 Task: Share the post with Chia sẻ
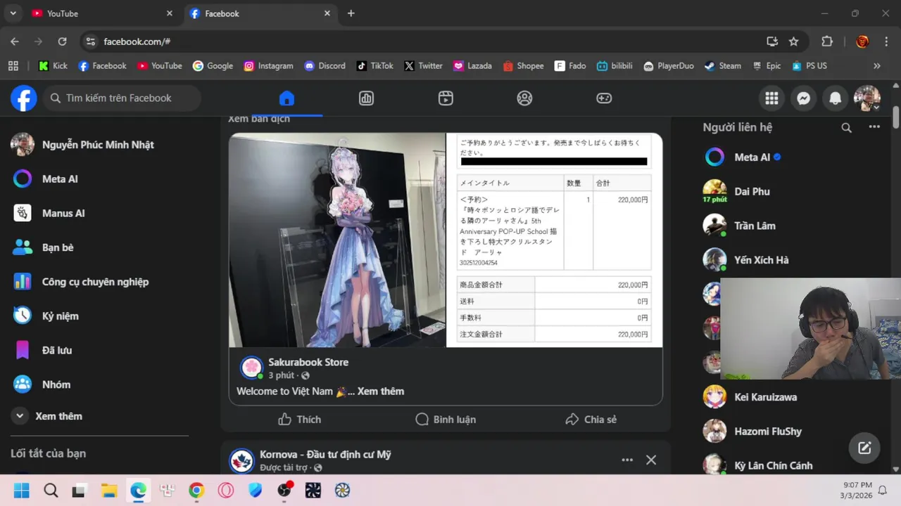click(591, 420)
